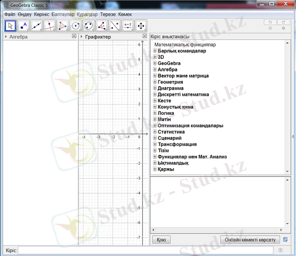Click the refresh icon beside online help
296x256 pixels.
(285, 240)
